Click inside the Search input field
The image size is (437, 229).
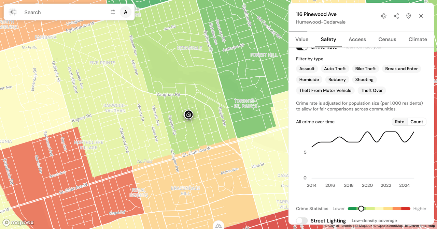(65, 12)
